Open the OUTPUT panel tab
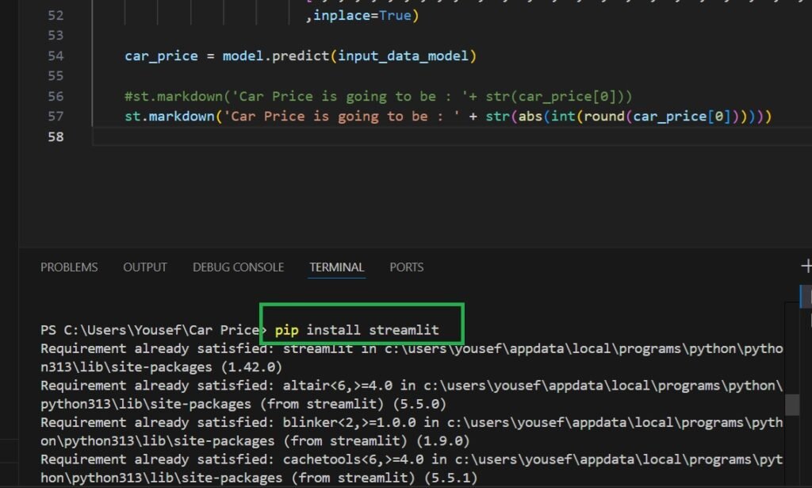812x488 pixels. (x=145, y=267)
